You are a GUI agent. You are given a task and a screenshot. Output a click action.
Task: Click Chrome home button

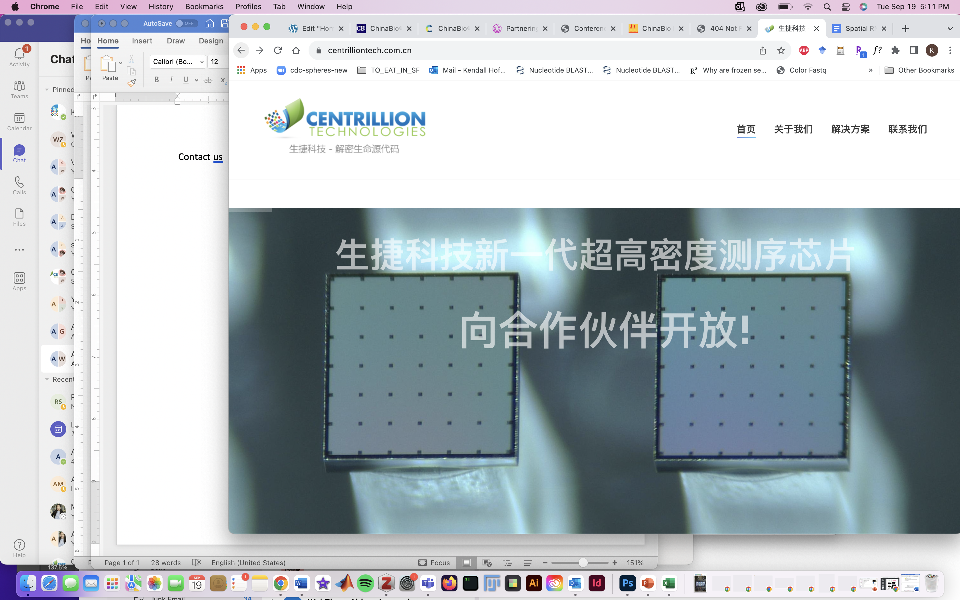[x=296, y=50]
